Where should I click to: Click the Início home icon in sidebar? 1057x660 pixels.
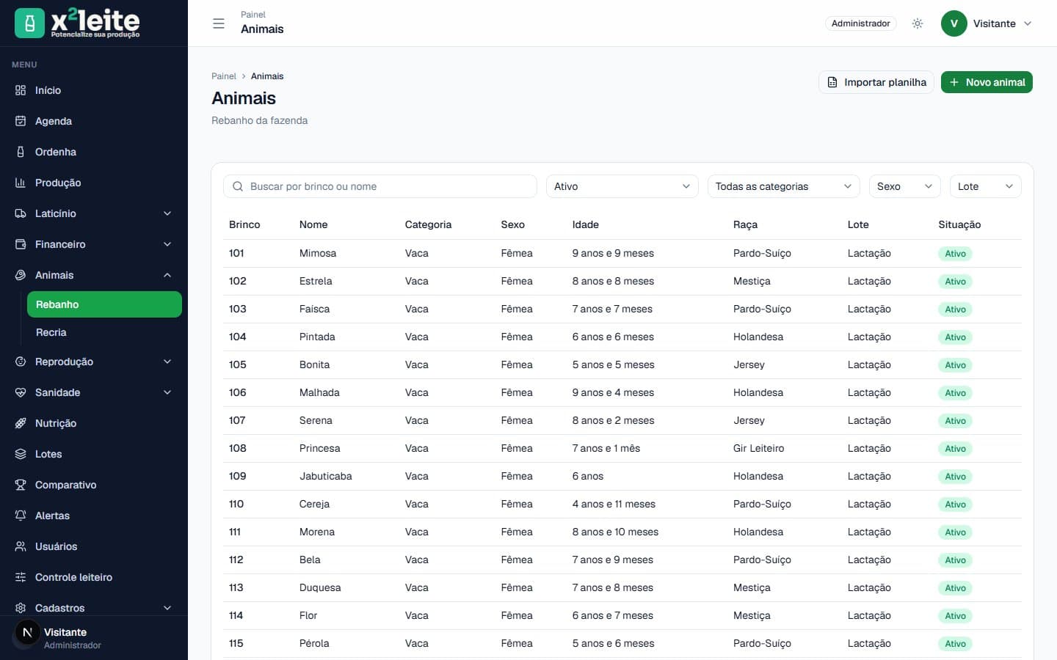pyautogui.click(x=21, y=90)
